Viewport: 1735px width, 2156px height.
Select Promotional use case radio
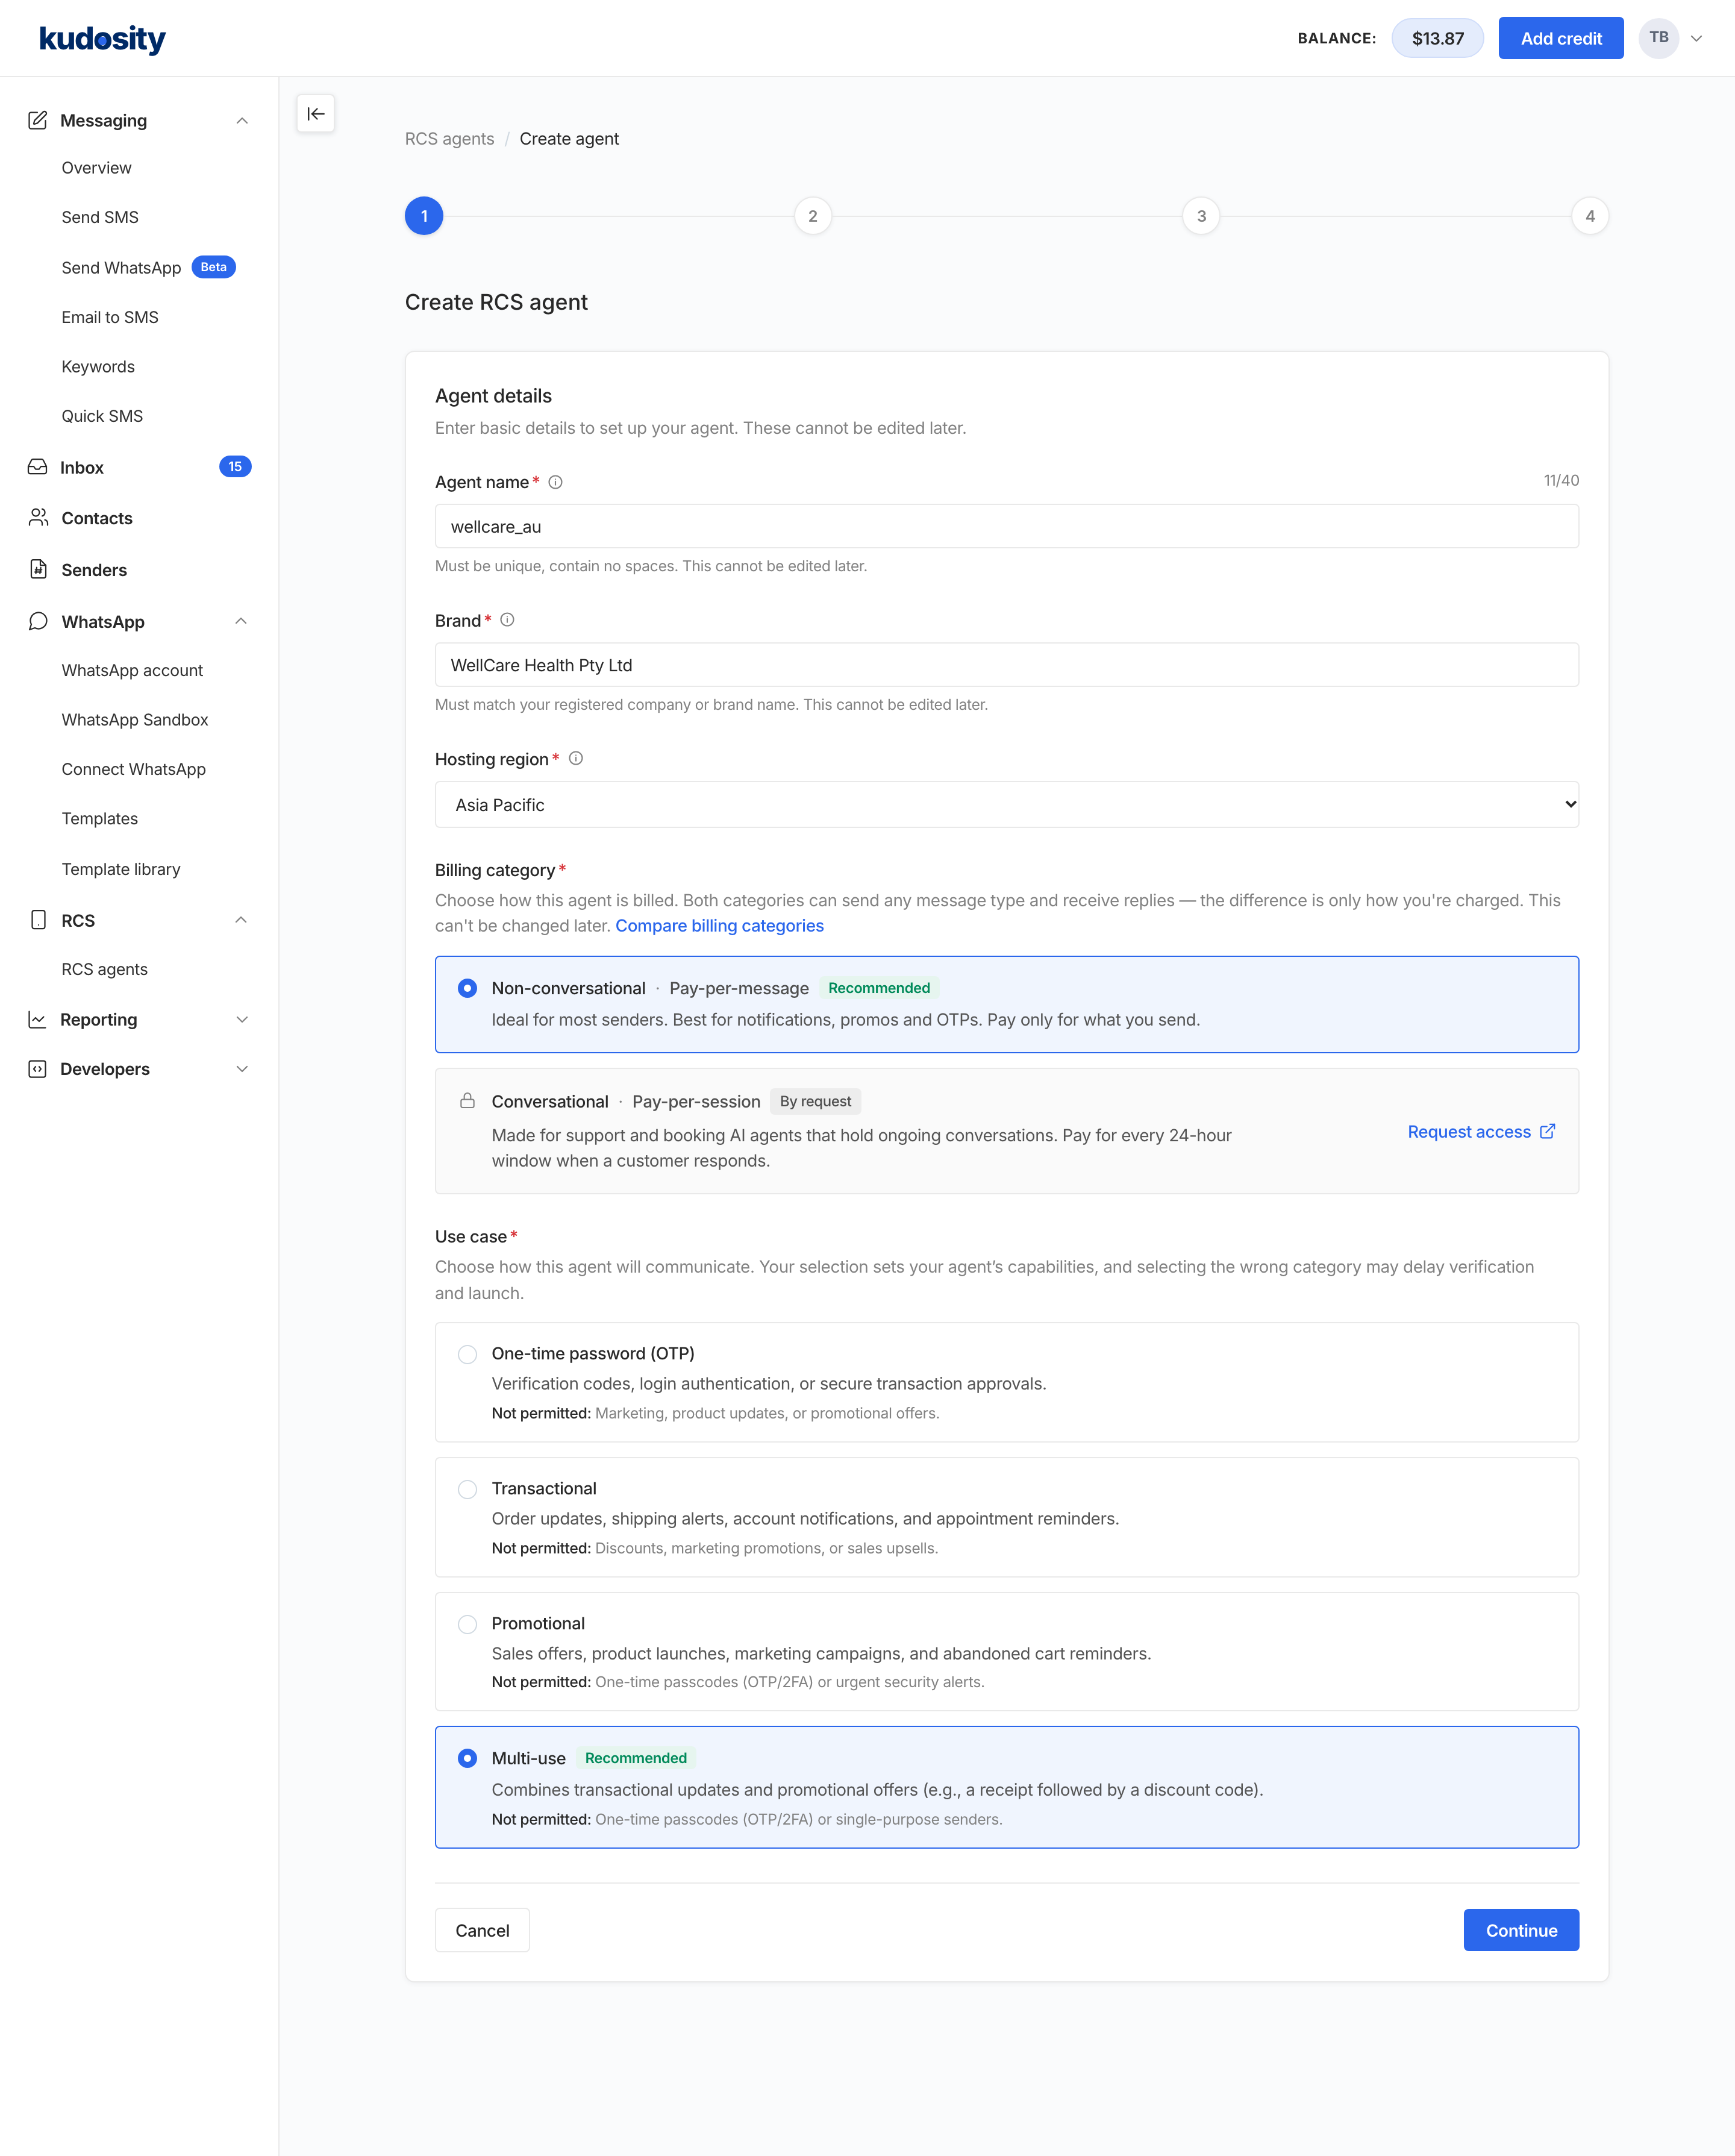point(467,1624)
